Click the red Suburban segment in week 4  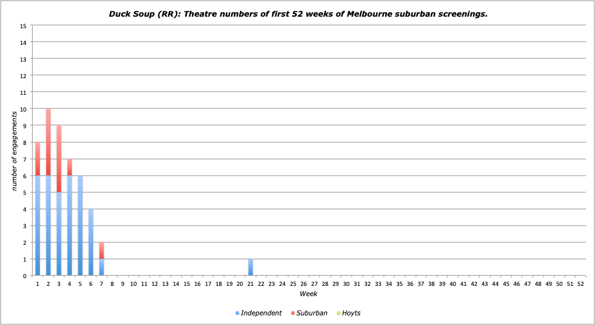coord(69,167)
